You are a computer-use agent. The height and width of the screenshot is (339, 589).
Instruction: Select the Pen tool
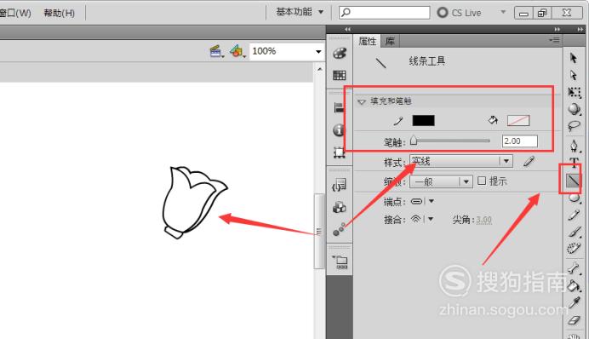[x=574, y=146]
